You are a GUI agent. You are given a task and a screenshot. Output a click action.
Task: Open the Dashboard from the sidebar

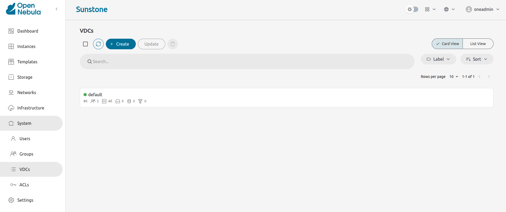(x=28, y=31)
